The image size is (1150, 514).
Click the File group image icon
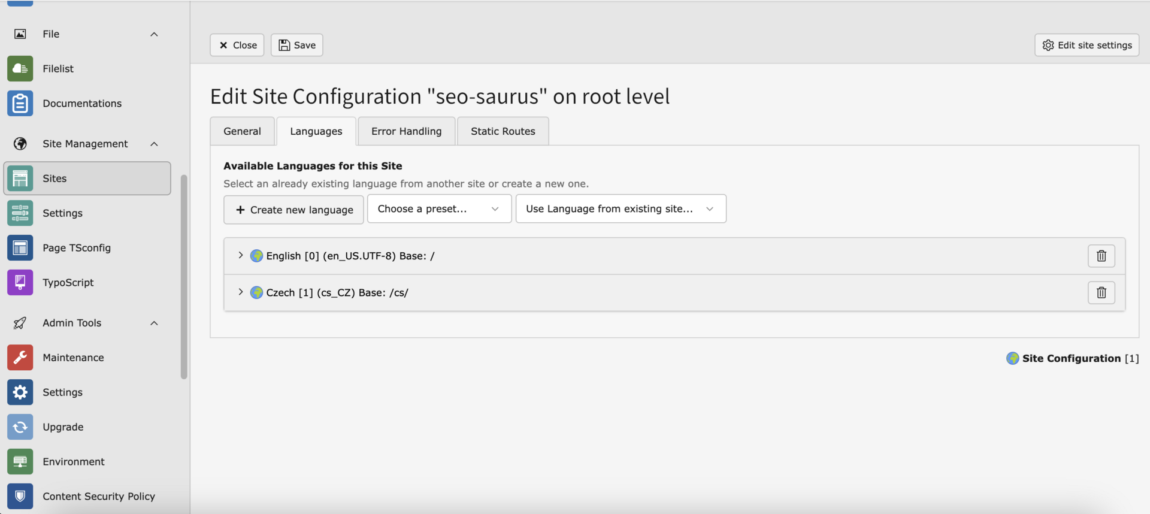20,34
